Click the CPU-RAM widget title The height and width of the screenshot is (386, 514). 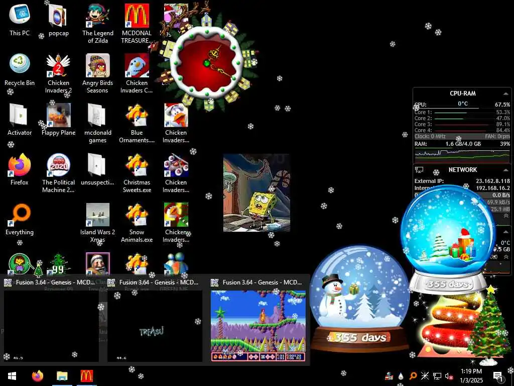tap(462, 93)
